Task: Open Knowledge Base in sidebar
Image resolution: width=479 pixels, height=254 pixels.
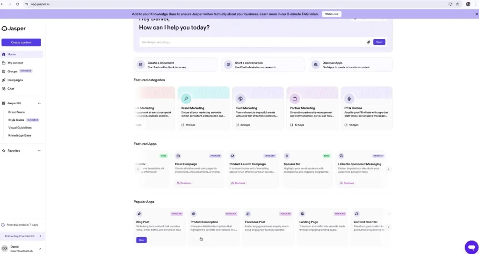Action: point(20,135)
